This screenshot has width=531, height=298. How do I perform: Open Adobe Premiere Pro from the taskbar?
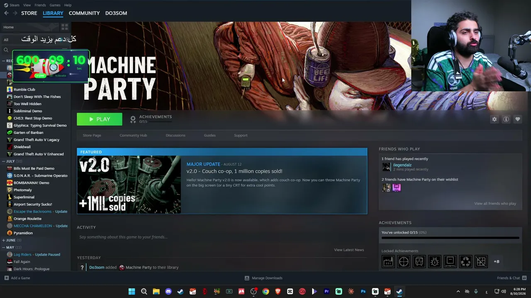326,291
